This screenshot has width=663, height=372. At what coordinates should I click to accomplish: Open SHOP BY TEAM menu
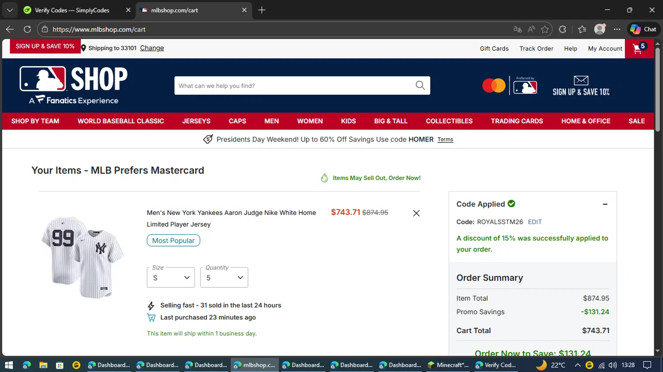coord(35,121)
